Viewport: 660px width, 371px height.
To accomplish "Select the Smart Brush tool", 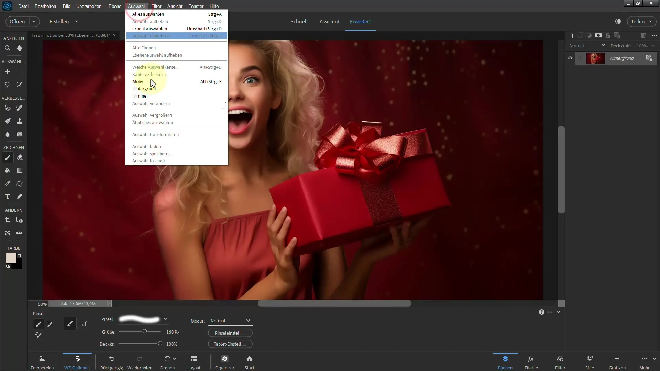I will point(7,121).
